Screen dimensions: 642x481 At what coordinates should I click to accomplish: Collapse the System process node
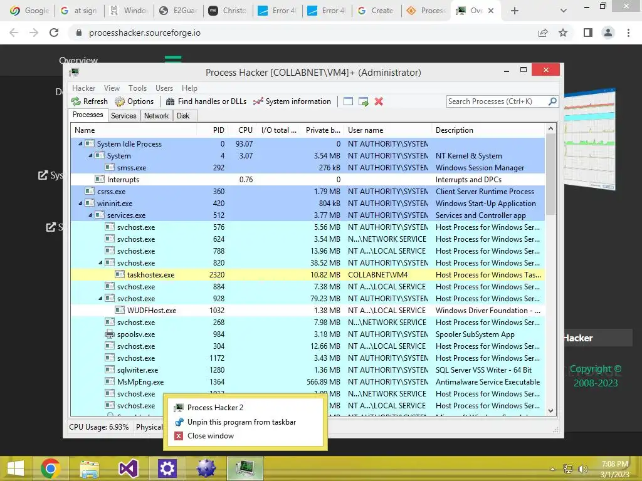(90, 156)
